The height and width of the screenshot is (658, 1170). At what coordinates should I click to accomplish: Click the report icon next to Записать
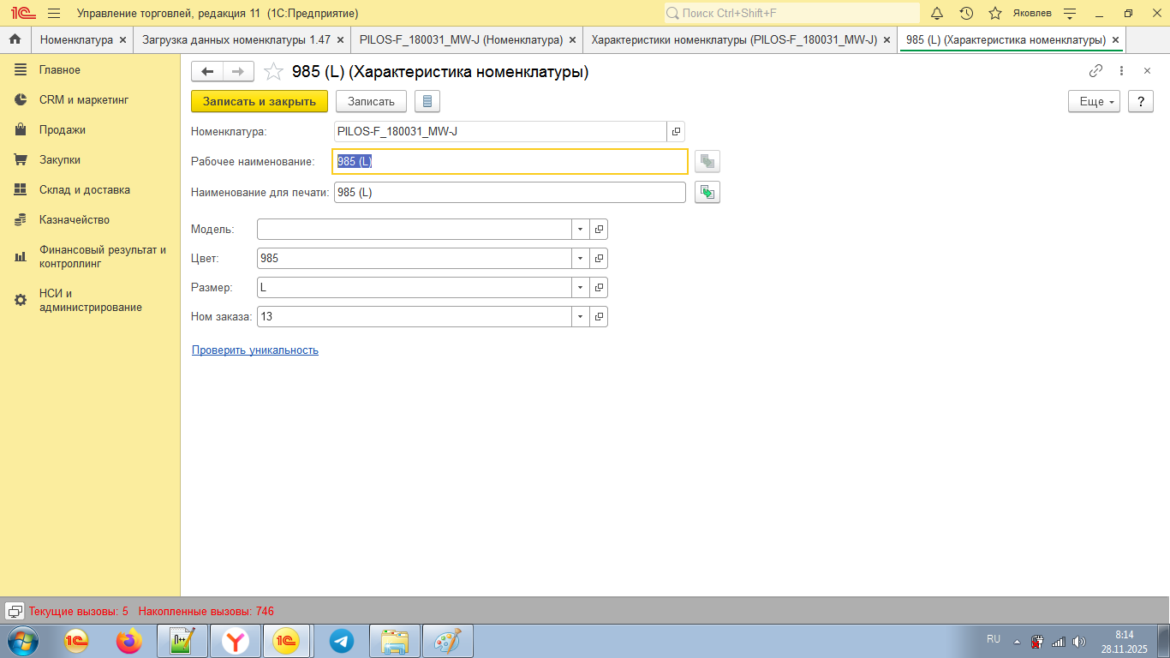point(427,101)
